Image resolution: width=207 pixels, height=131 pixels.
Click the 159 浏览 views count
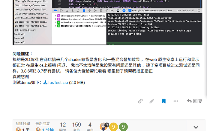click(x=76, y=127)
